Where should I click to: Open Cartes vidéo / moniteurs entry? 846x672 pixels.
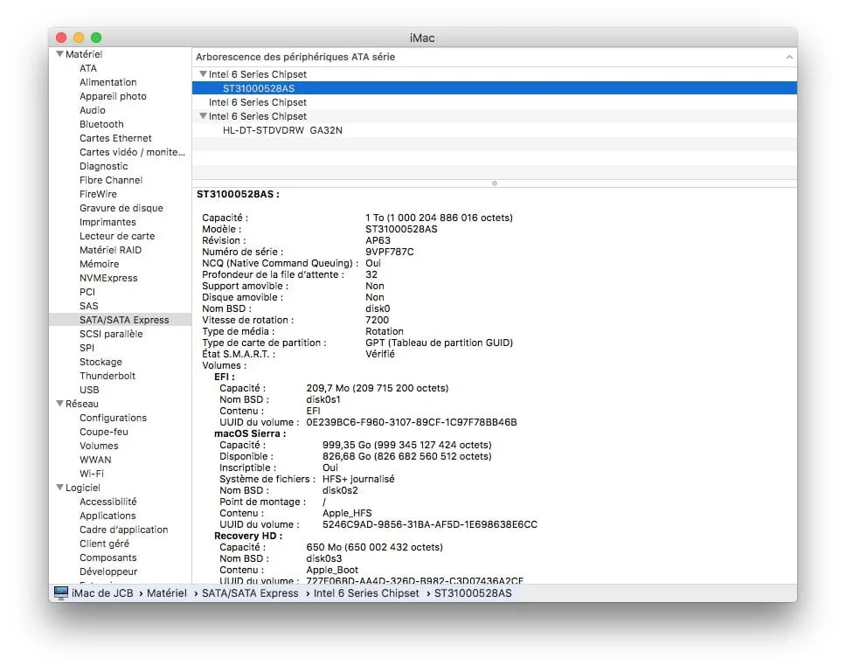[132, 152]
